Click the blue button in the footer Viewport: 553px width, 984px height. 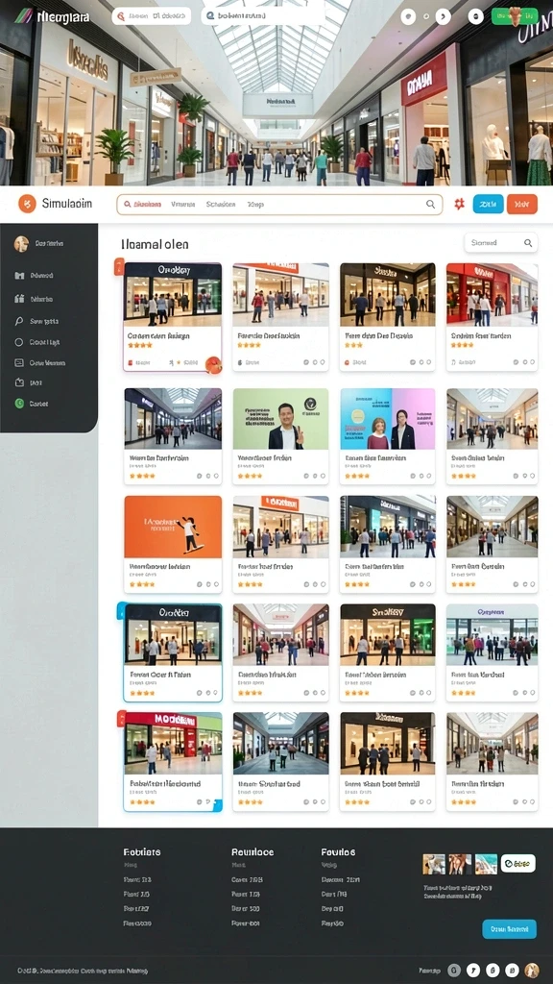509,929
